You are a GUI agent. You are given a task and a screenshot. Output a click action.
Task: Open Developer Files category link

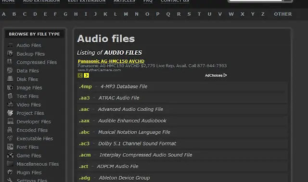[34, 121]
